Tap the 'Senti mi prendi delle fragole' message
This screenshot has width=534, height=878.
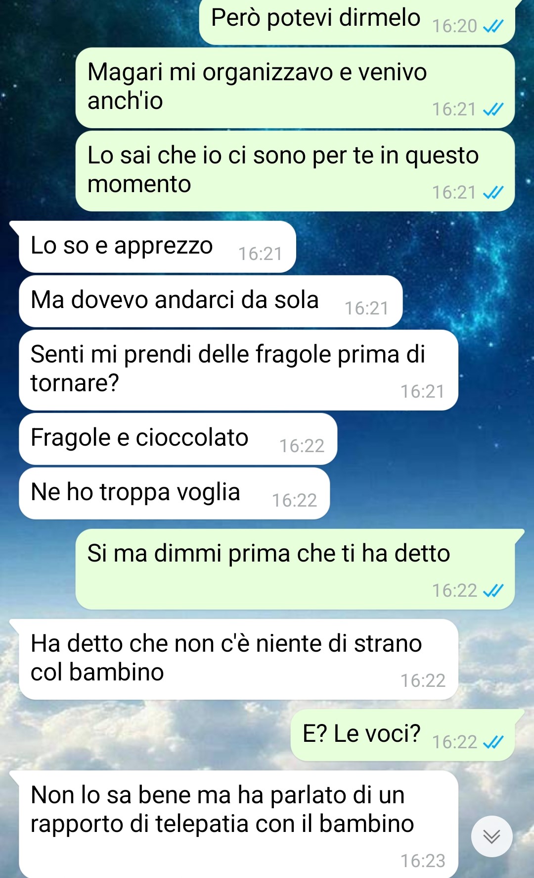[x=238, y=370]
